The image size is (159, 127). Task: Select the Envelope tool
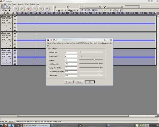tap(6, 7)
